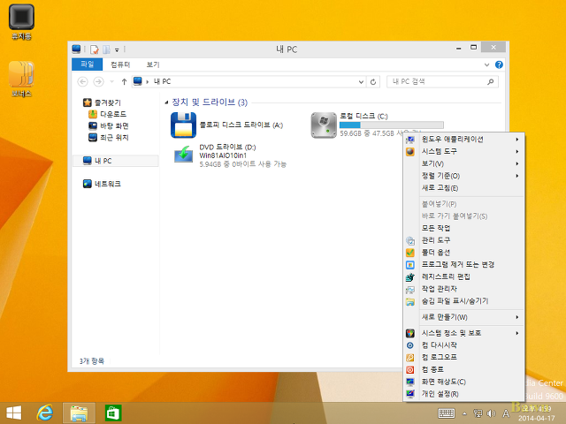
Task: Collapse the 장치 및 드라이브 group triangle
Action: pyautogui.click(x=166, y=102)
